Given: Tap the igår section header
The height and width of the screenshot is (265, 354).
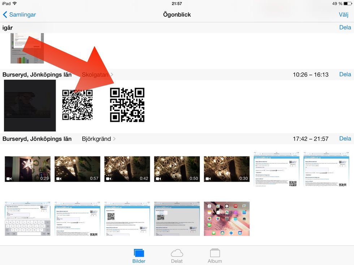Looking at the screenshot, I should (x=8, y=28).
